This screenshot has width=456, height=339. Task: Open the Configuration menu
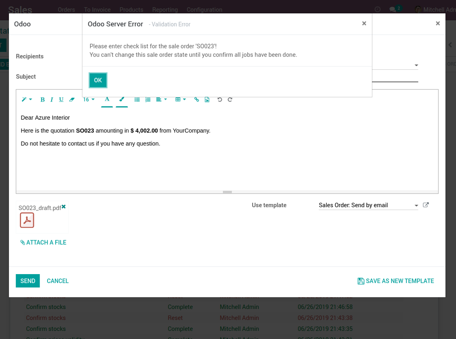coord(205,10)
